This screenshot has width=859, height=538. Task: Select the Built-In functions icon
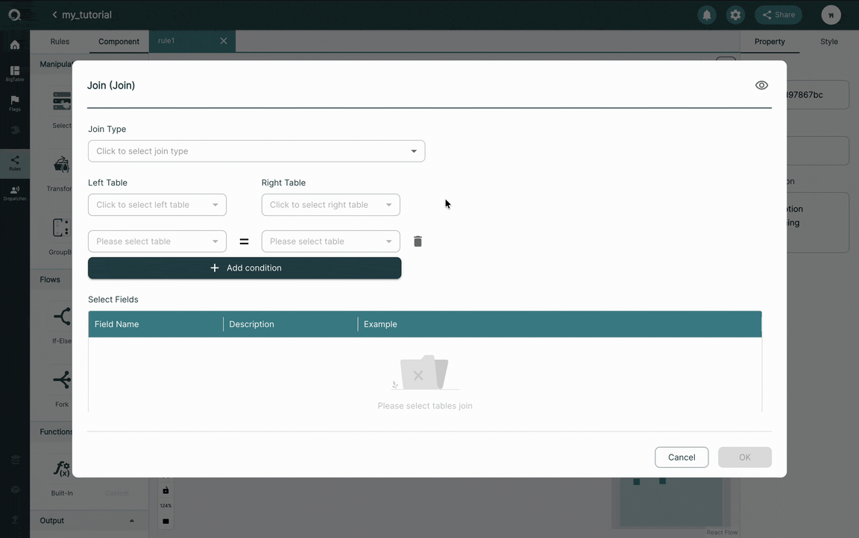tap(61, 469)
